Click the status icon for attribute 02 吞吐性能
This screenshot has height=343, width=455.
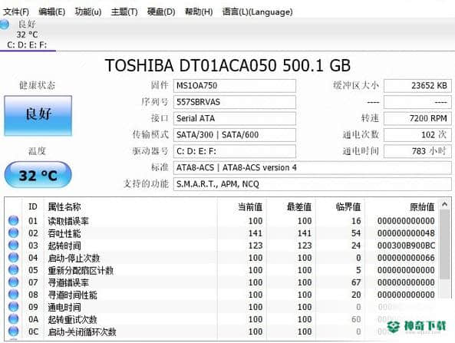tap(13, 233)
